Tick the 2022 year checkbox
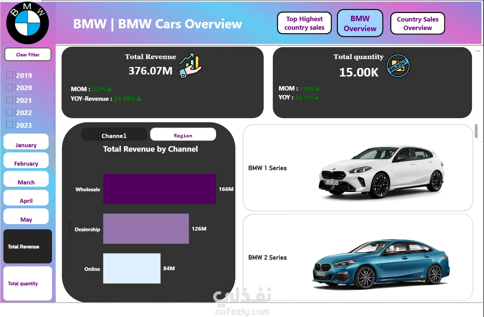The width and height of the screenshot is (484, 317). click(x=10, y=112)
